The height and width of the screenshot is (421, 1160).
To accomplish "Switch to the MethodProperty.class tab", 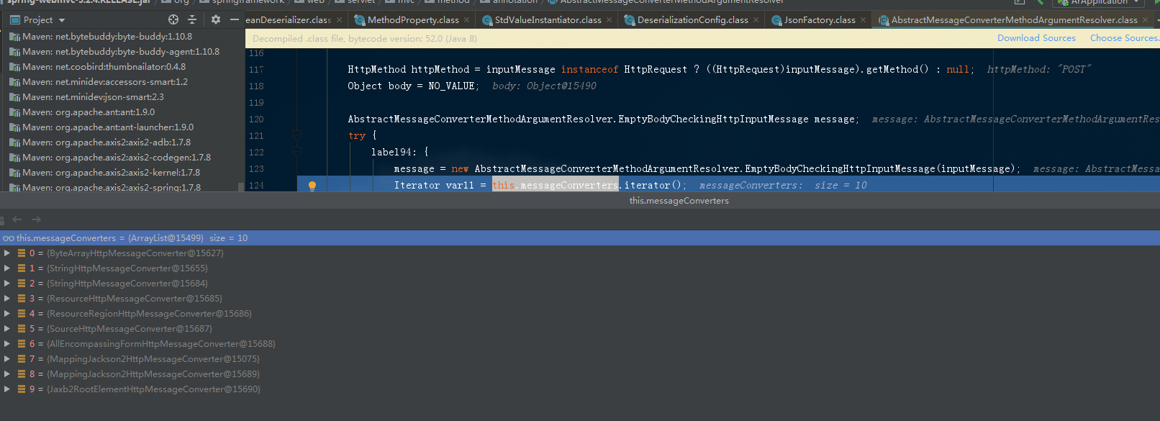I will coord(413,20).
